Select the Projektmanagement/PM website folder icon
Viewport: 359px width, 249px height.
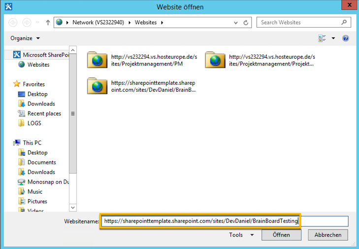pyautogui.click(x=97, y=60)
